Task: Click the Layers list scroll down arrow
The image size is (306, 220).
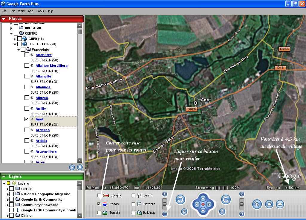Action: point(79,215)
